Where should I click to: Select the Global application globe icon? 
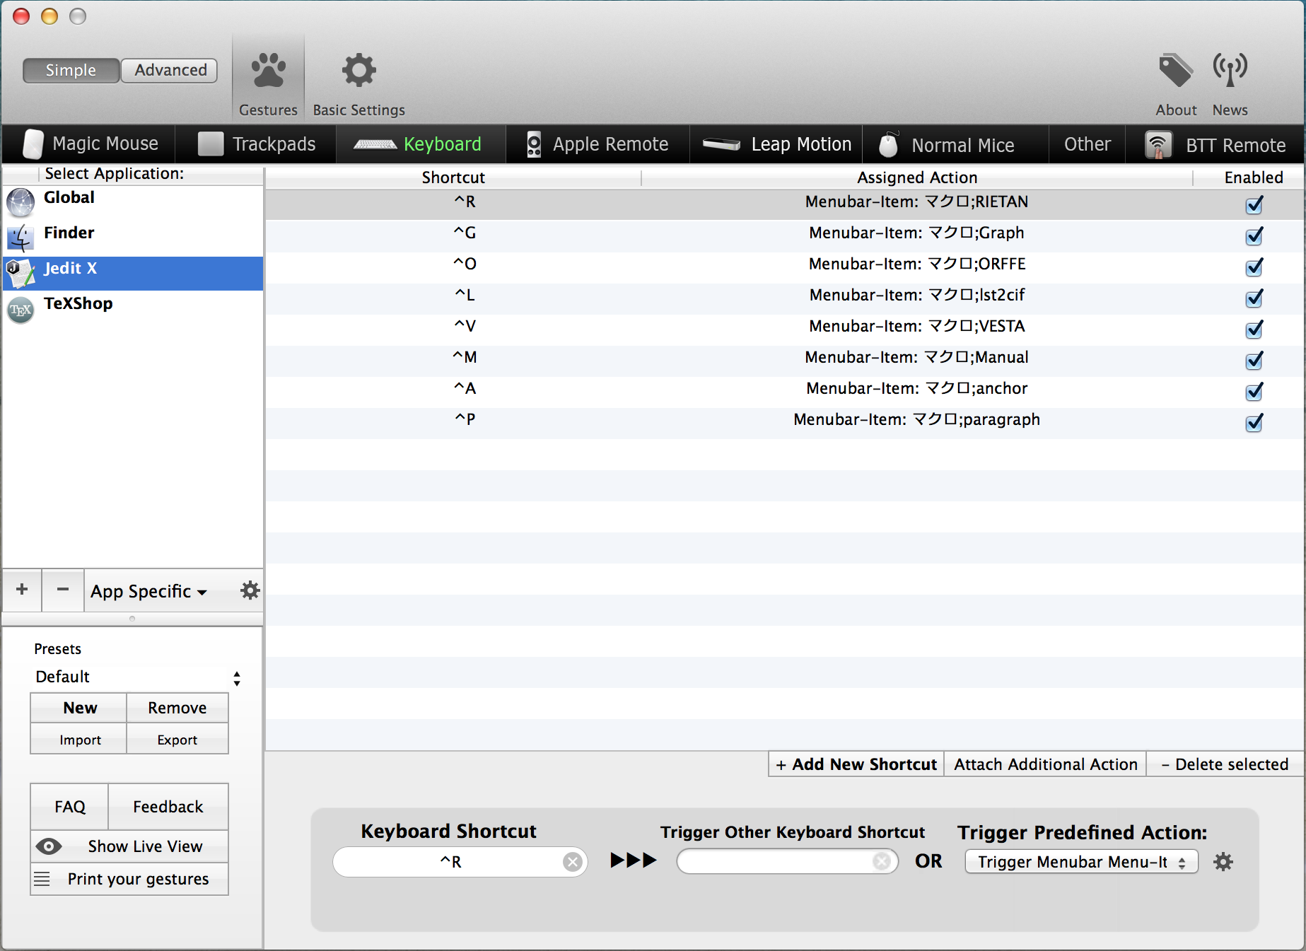pos(21,203)
